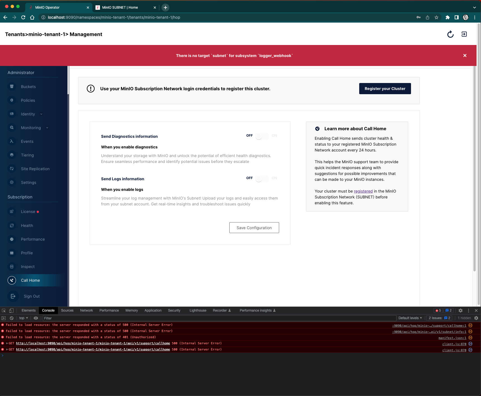
Task: Click the console live expression eye icon
Action: click(x=36, y=318)
